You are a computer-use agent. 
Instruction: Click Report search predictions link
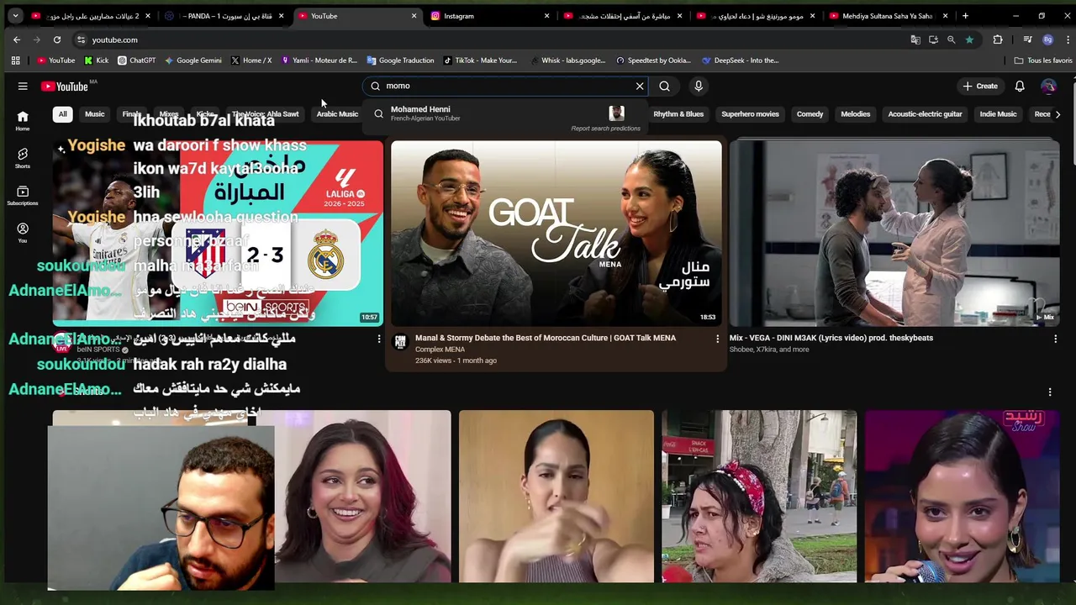[605, 129]
